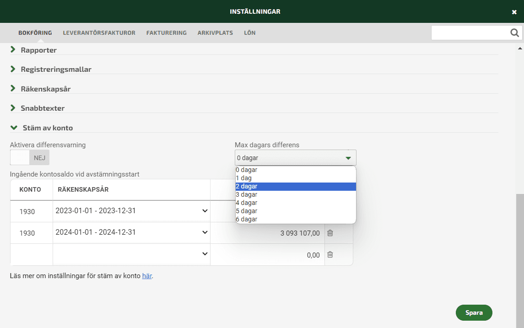Viewport: 524px width, 328px height.
Task: Open the Arkivplats tab
Action: tap(215, 33)
